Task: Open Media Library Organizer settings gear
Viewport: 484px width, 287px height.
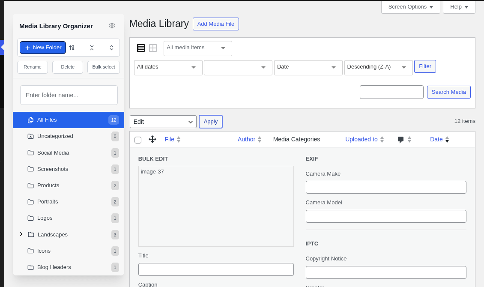Action: click(x=112, y=26)
